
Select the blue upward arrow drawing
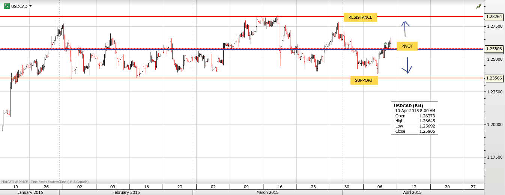405,28
